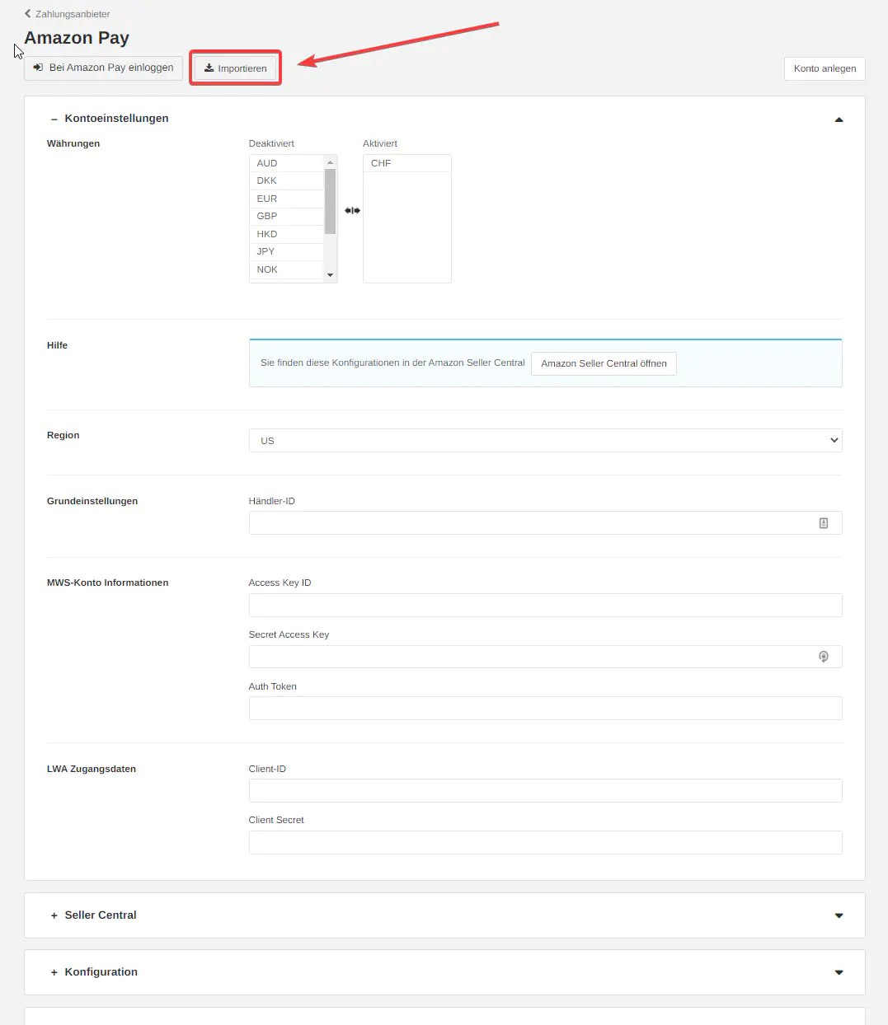888x1025 pixels.
Task: Select CHF in the activated currencies
Action: 381,163
